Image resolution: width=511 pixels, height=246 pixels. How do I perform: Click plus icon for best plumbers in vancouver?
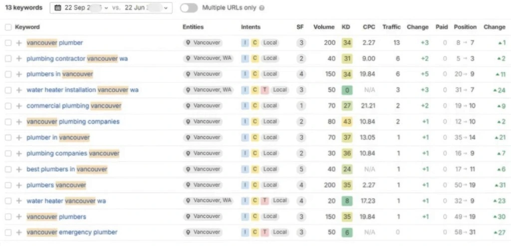click(19, 170)
